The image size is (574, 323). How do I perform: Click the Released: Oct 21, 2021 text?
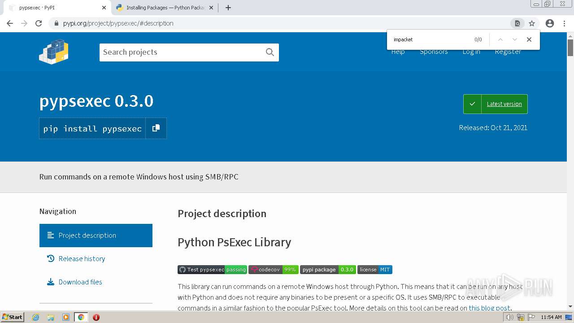(493, 128)
